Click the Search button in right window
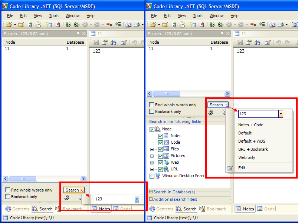 (216, 105)
